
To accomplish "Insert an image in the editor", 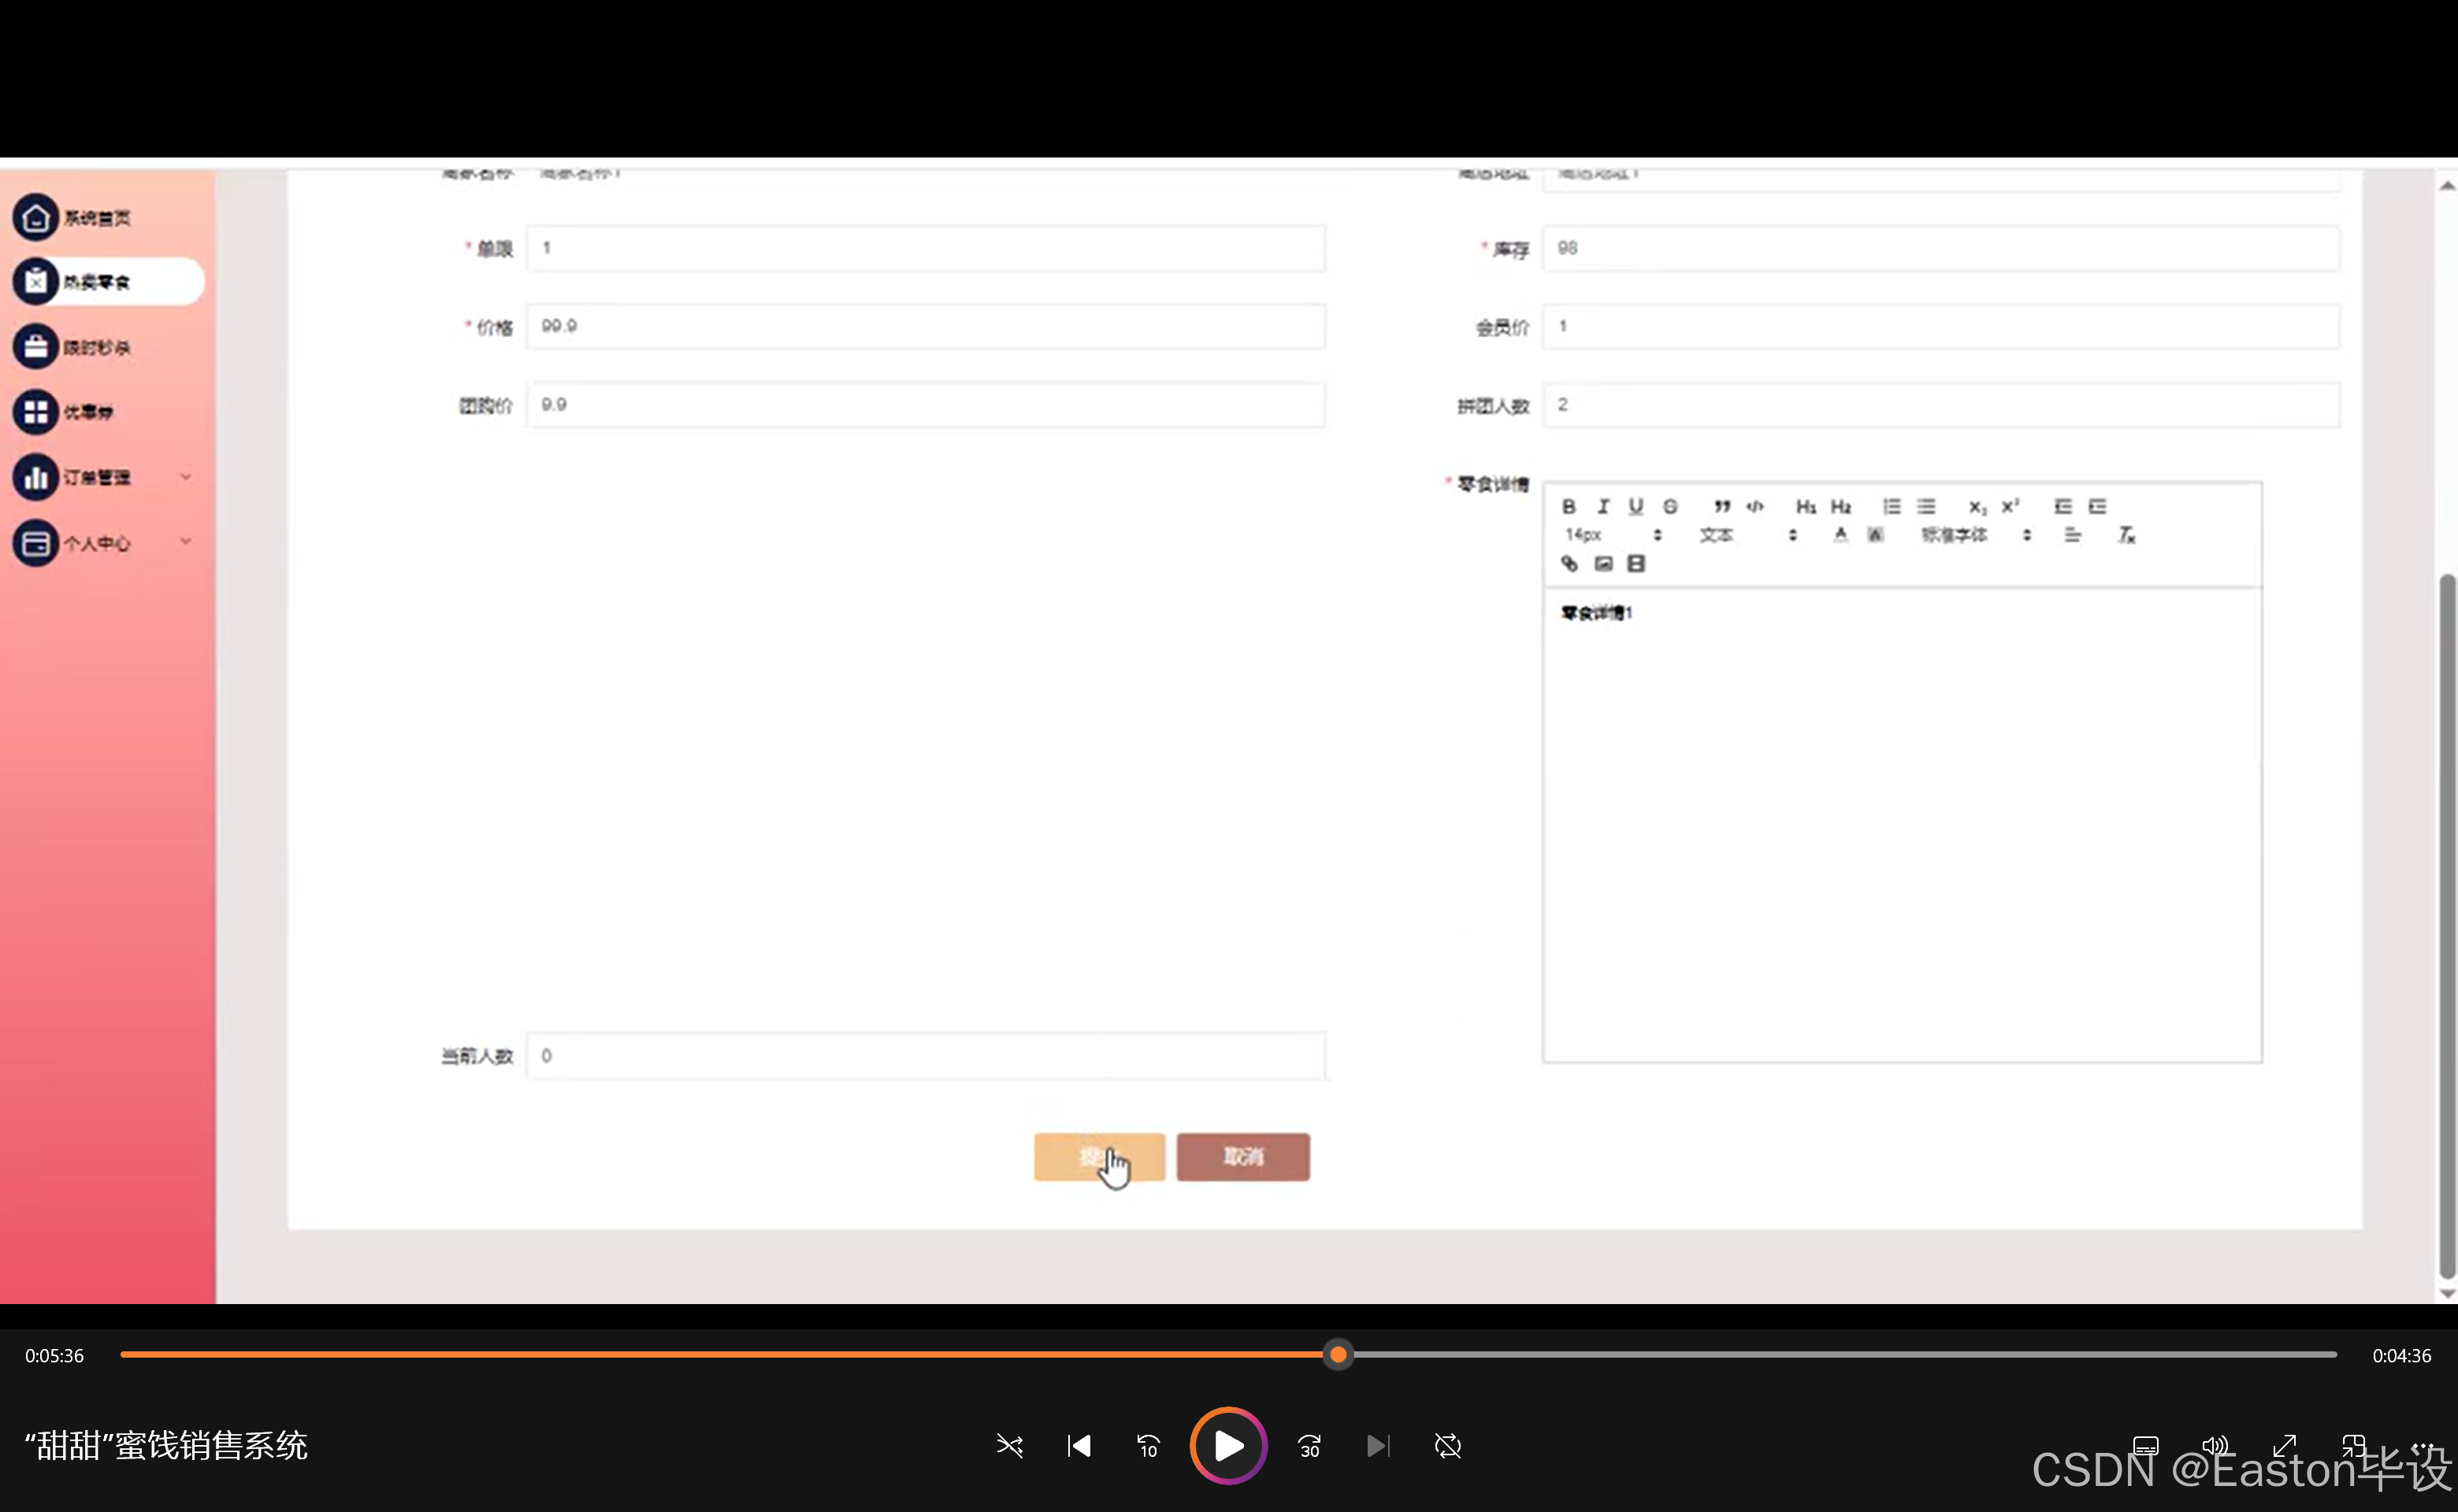I will [x=1602, y=564].
